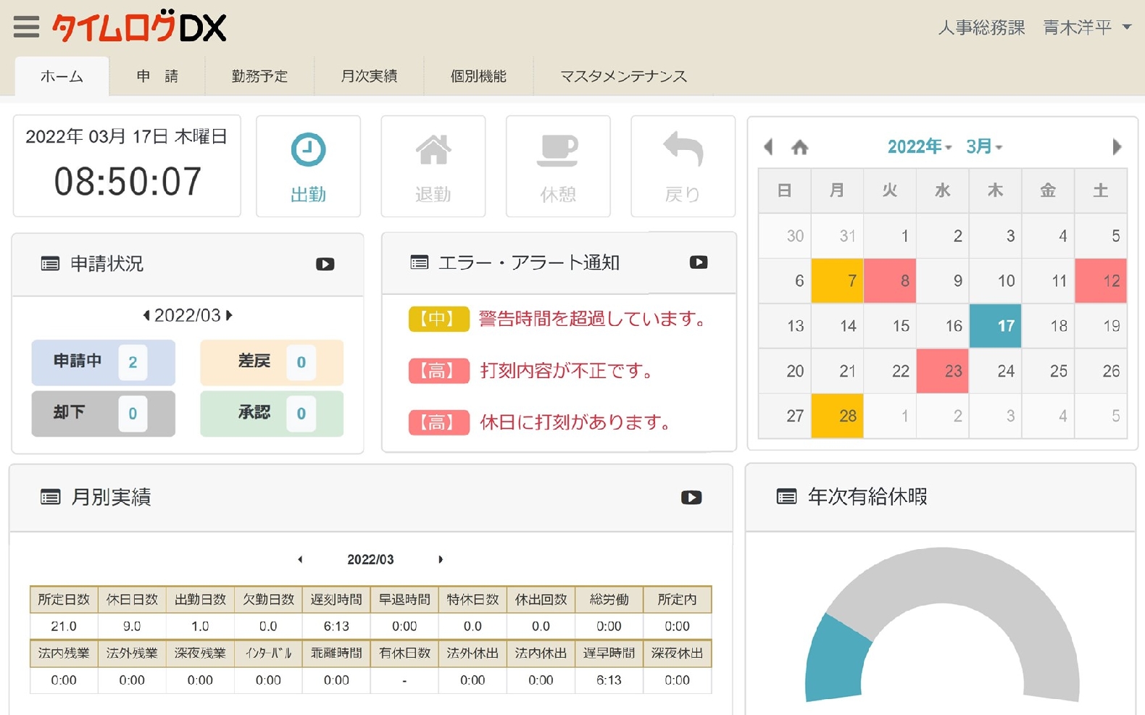Open the 3月 month dropdown
The image size is (1145, 715).
(983, 147)
